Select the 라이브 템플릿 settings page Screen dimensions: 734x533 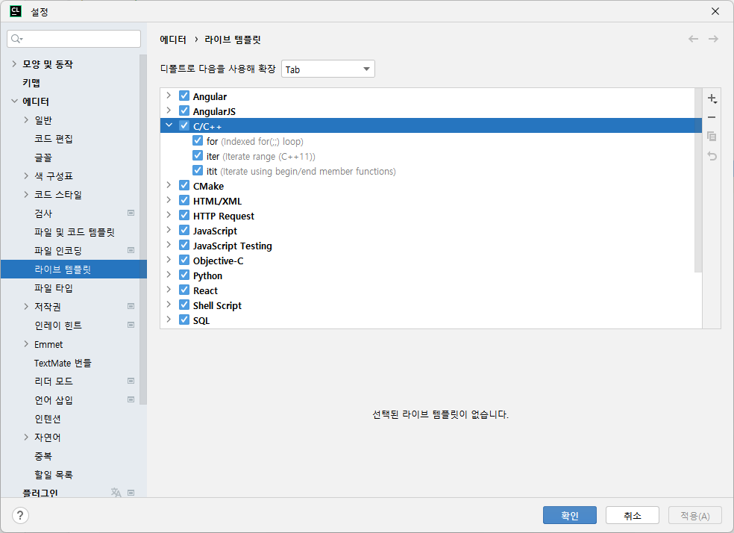coord(74,269)
